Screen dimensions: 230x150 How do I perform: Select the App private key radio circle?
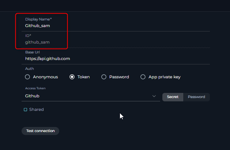coord(143,77)
